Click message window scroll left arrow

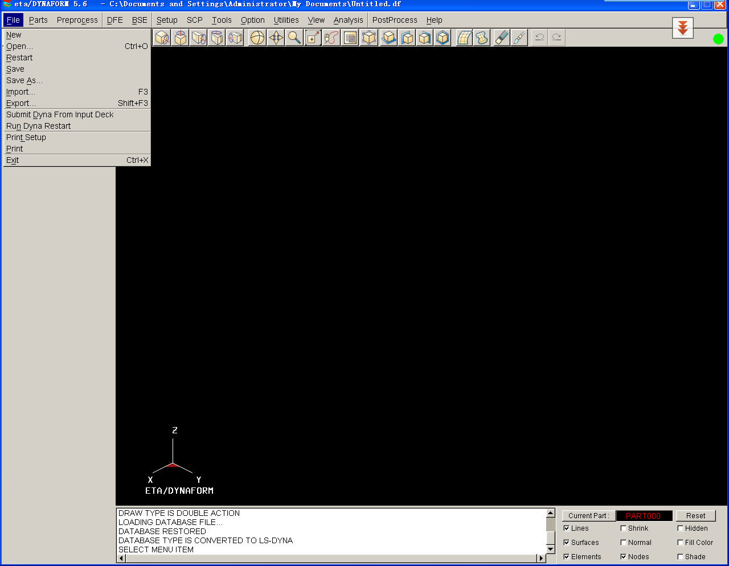pos(121,558)
